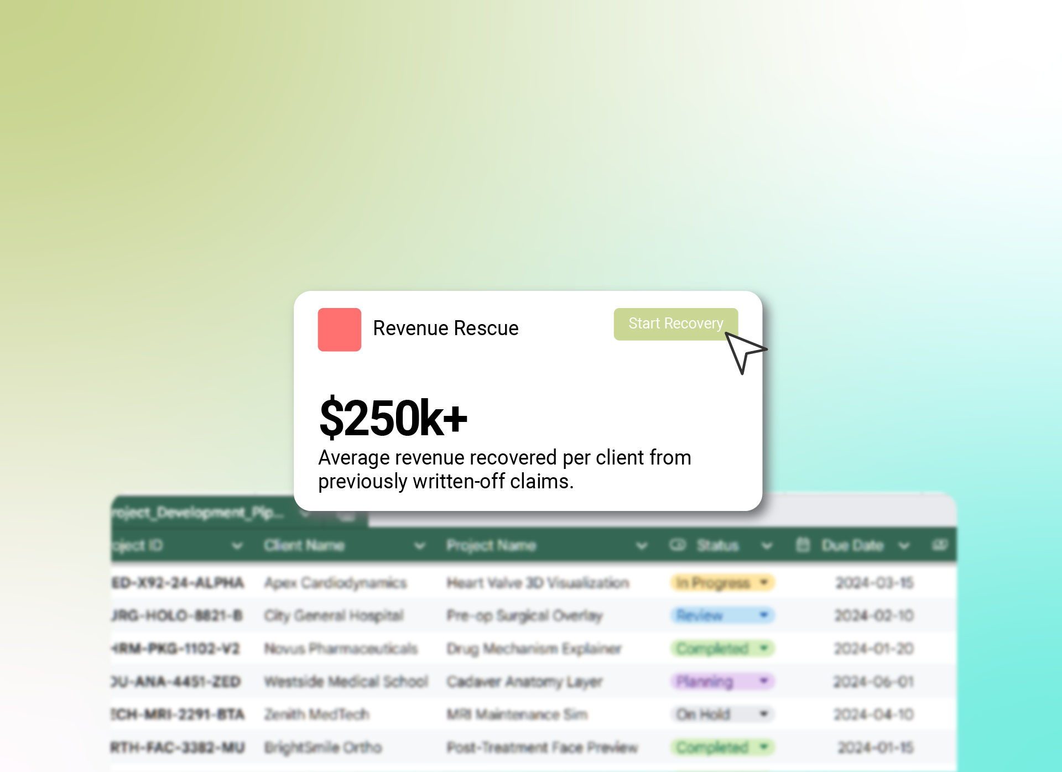1062x772 pixels.
Task: Open the On Hold status dropdown
Action: (764, 714)
